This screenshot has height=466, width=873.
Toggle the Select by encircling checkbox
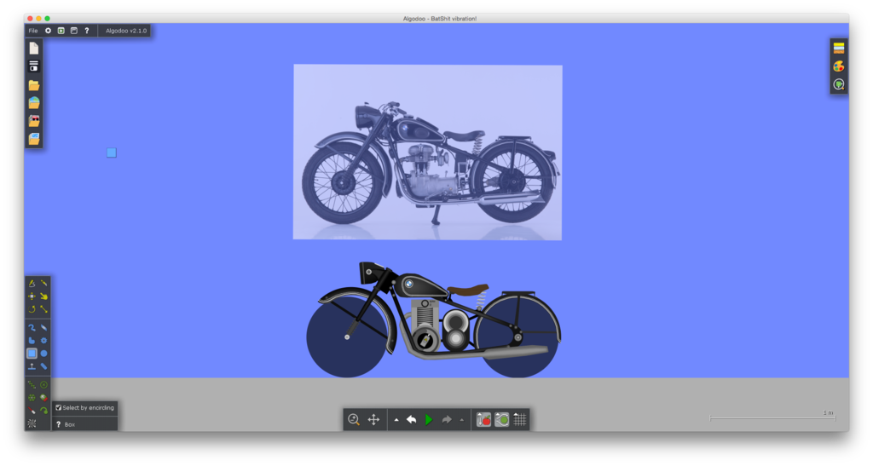[59, 408]
